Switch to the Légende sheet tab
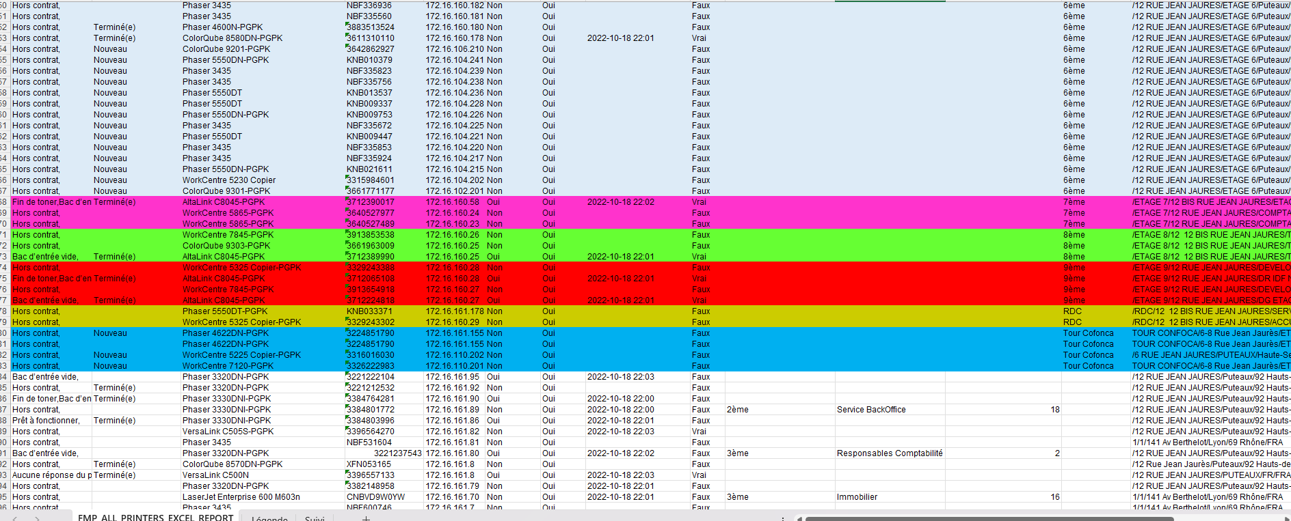 pyautogui.click(x=269, y=519)
